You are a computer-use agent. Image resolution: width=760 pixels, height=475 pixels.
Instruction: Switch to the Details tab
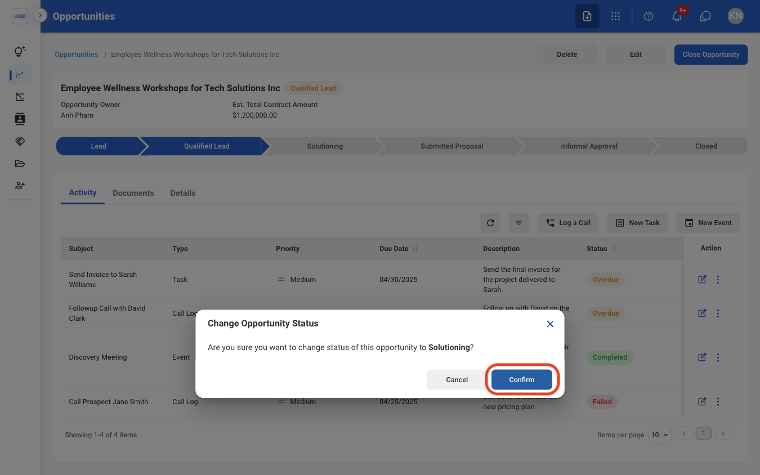coord(183,193)
